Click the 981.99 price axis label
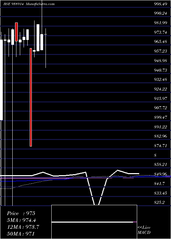 [160, 23]
